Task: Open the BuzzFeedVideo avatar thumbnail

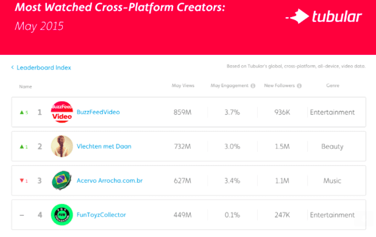Action: (x=62, y=112)
